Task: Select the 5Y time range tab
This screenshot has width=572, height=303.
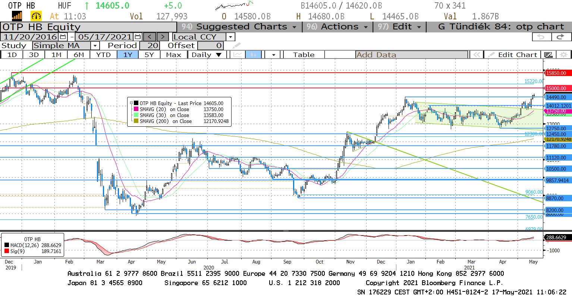Action: [149, 54]
